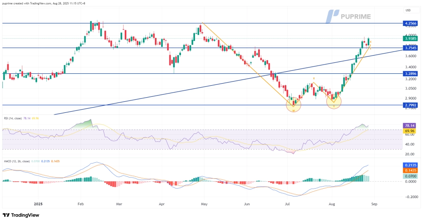Image resolution: width=423 pixels, height=222 pixels.
Task: Select the green 3.9385 current price label
Action: (410, 38)
